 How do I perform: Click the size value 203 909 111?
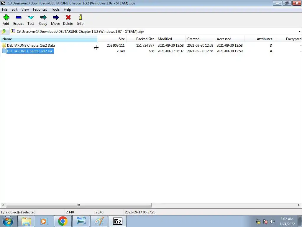(x=116, y=45)
